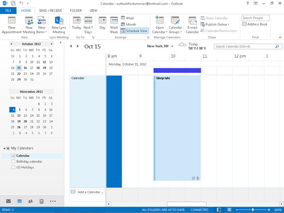The height and width of the screenshot is (213, 284).
Task: Collapse the My Calendars group
Action: pyautogui.click(x=4, y=148)
